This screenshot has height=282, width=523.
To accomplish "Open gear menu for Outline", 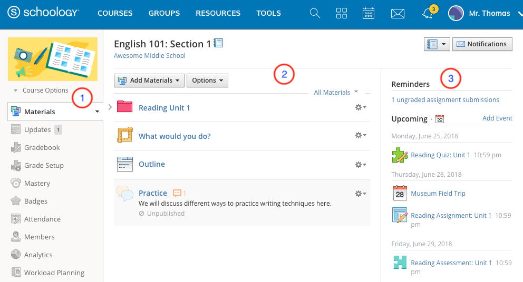I will coord(361,165).
